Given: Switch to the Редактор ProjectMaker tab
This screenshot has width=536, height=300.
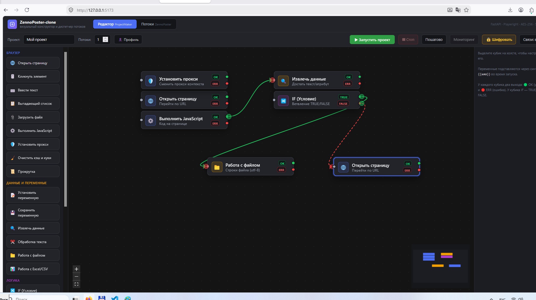Looking at the screenshot, I should click(115, 24).
